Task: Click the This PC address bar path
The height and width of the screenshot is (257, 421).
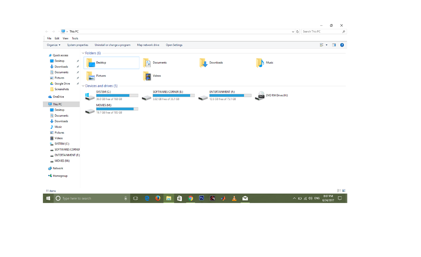Action: click(x=74, y=32)
